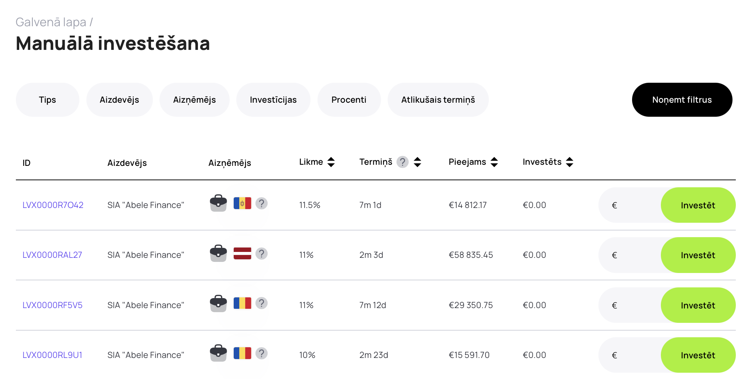The width and height of the screenshot is (748, 379).
Task: Click the Moldova flag in first row
Action: point(242,203)
